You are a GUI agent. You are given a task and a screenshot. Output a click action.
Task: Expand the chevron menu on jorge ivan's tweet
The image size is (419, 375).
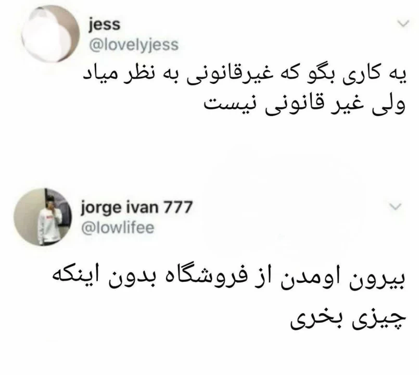(x=395, y=206)
